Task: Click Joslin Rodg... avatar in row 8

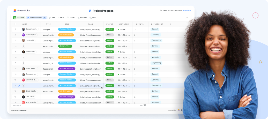Action: pos(24,69)
